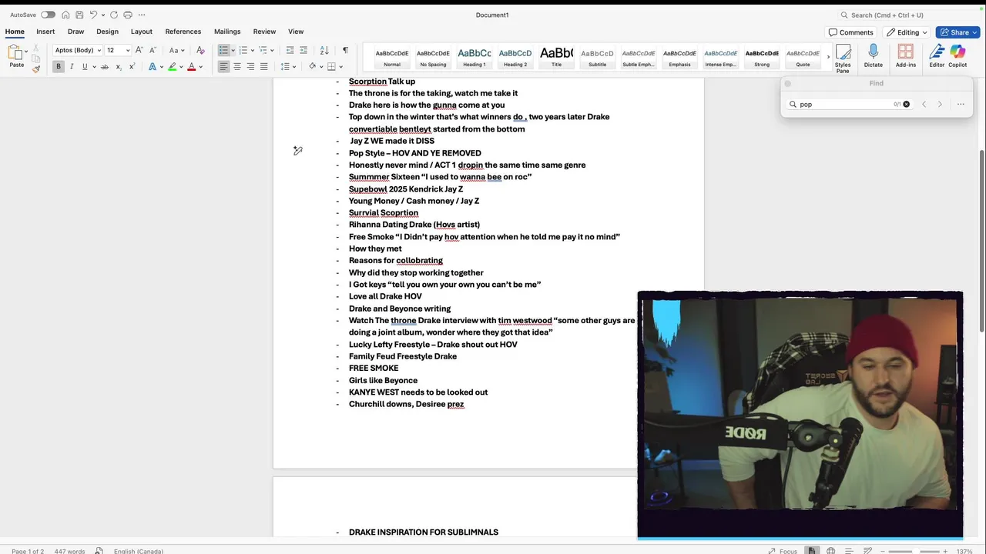Toggle Underline formatting

click(x=85, y=67)
